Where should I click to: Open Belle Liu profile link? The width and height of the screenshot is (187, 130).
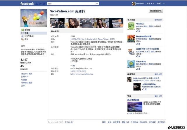pyautogui.click(x=137, y=78)
